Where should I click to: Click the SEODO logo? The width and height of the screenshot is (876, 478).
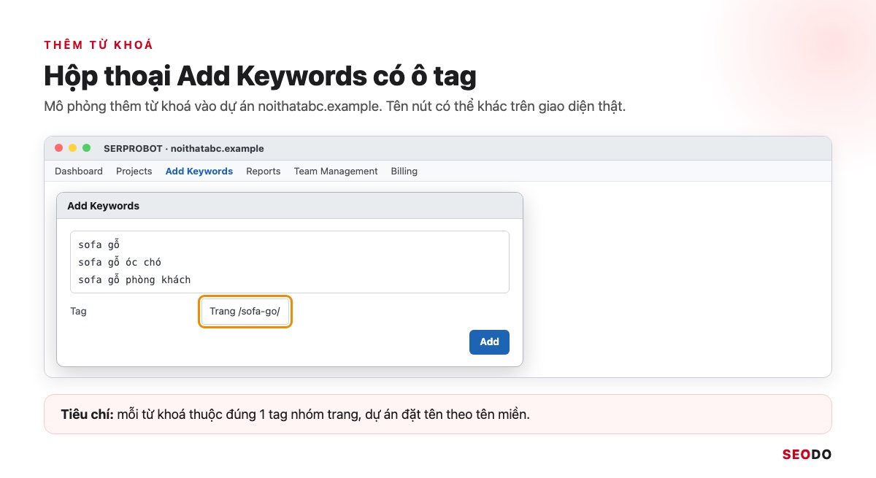[x=807, y=455]
